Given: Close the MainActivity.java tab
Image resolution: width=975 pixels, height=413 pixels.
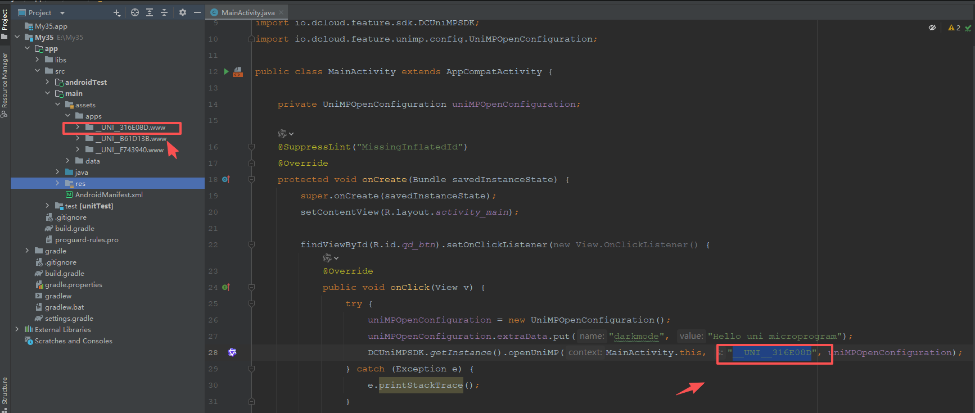Looking at the screenshot, I should click(282, 12).
